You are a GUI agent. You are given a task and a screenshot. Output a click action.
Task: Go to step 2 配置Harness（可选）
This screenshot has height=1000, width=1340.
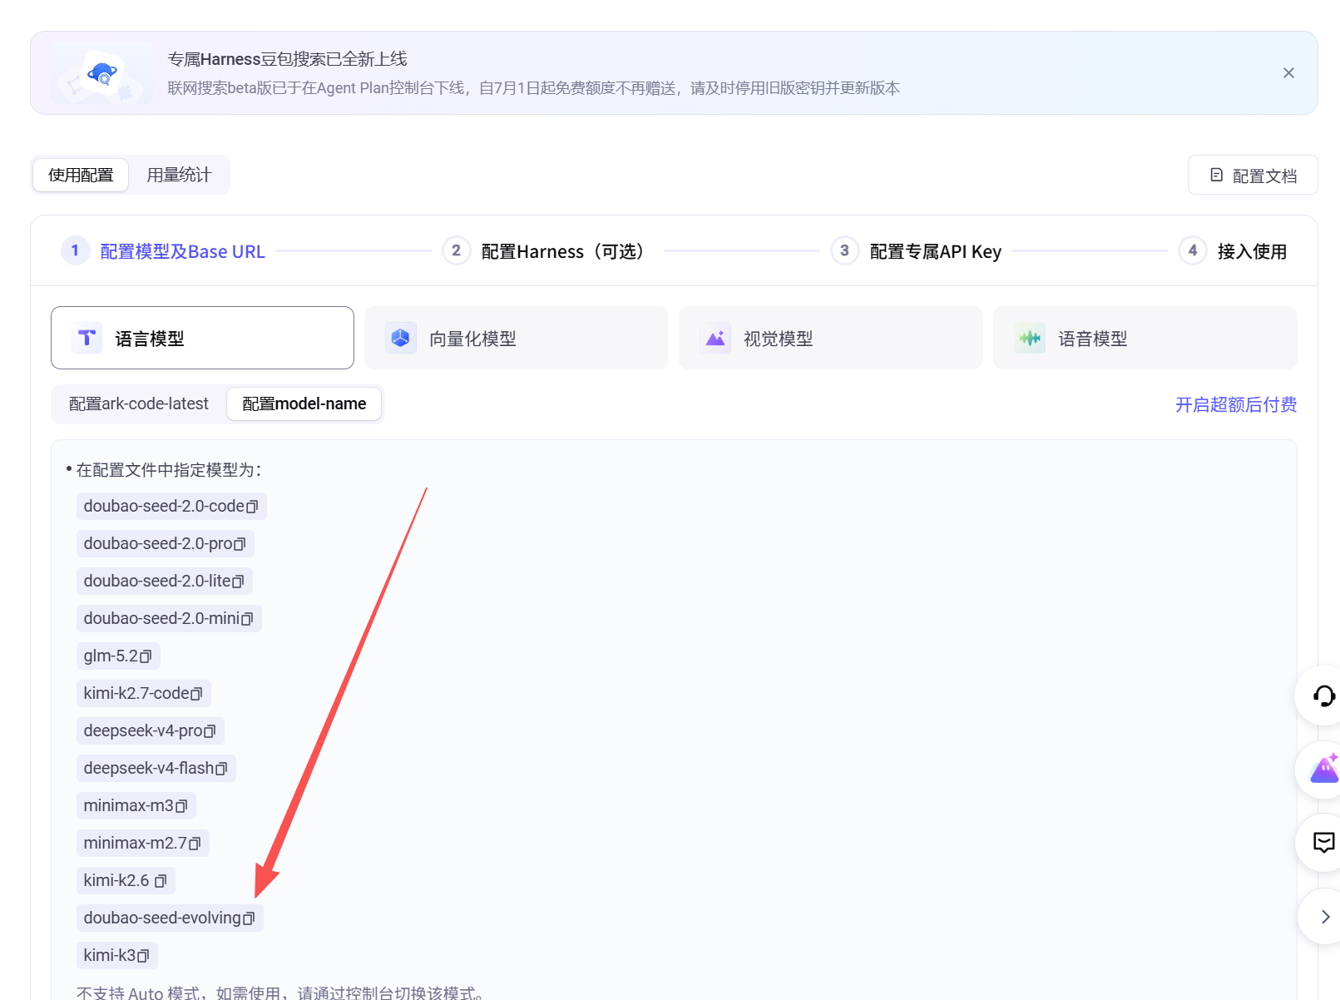coord(544,251)
